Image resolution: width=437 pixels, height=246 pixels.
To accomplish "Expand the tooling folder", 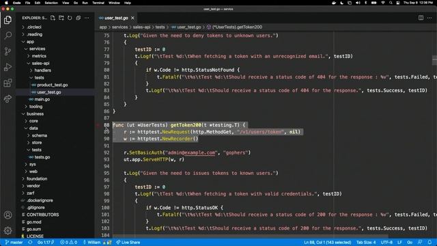I will [36, 107].
